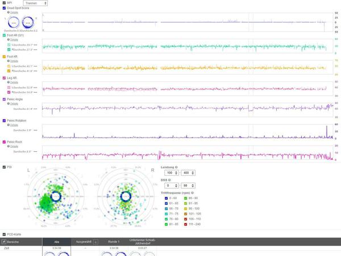Toggle the Pelvic Angle checkbox
This screenshot has width=341, height=256.
tap(4, 99)
